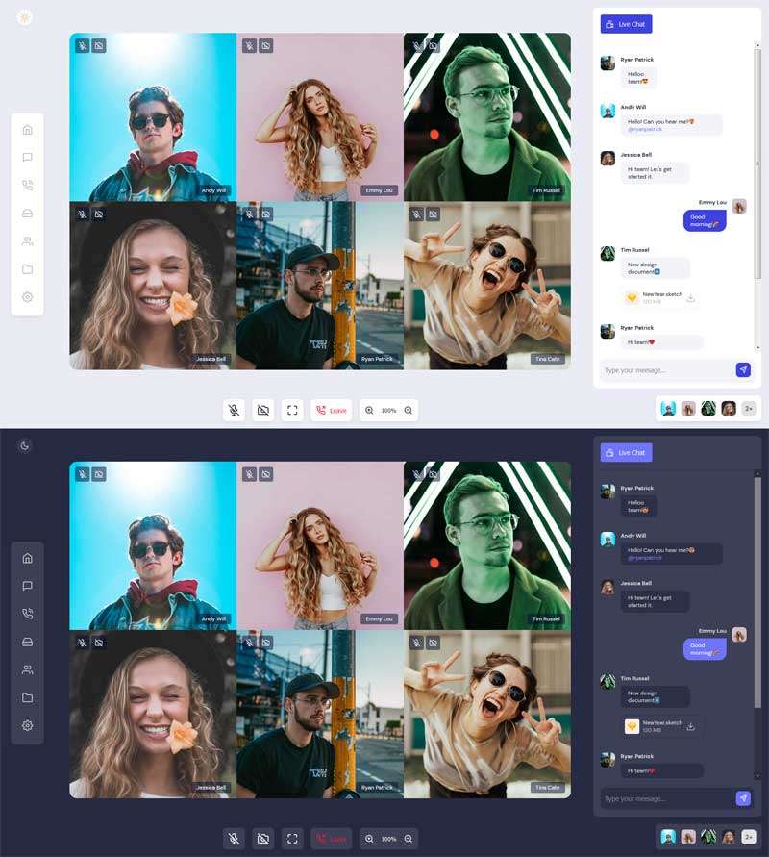
Task: Toggle the moon theme switch in dark layout
Action: click(25, 446)
